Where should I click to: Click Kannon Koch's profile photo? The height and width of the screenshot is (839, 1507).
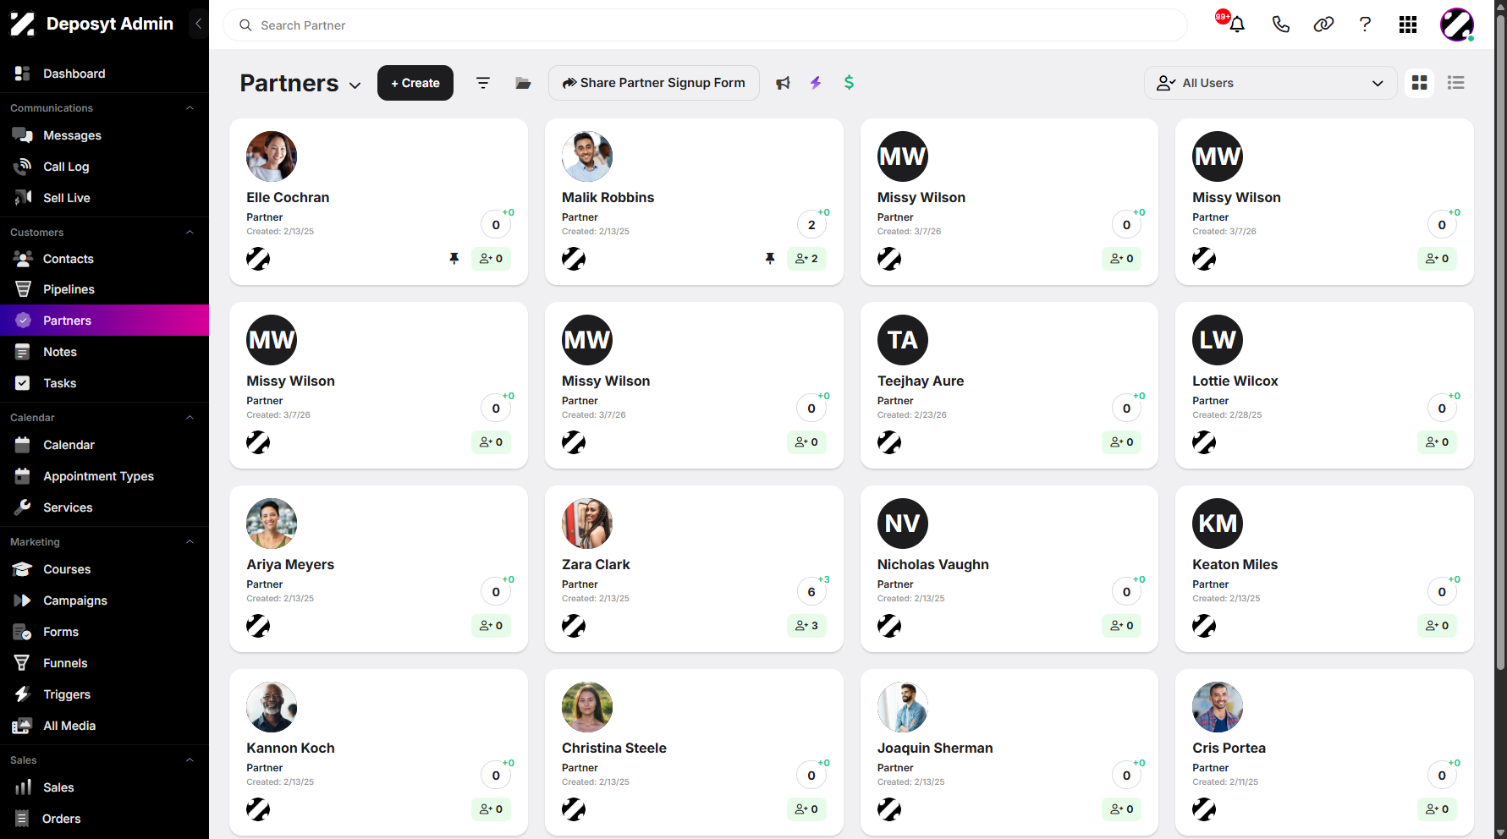tap(272, 707)
